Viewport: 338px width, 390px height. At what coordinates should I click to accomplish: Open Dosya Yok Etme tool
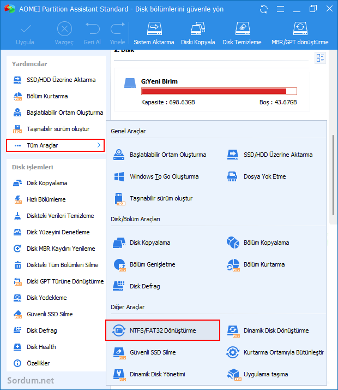point(256,176)
